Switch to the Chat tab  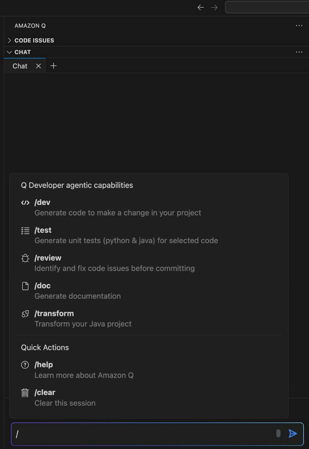tap(19, 66)
